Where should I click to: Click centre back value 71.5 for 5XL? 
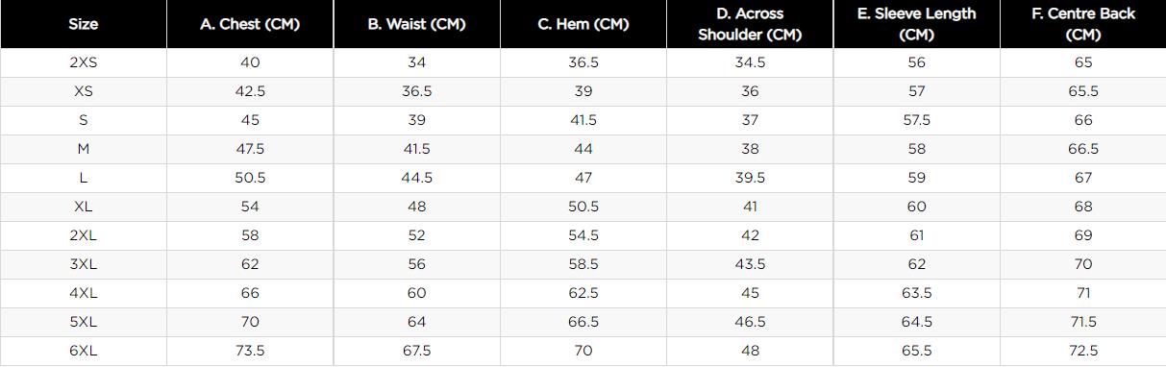[x=1083, y=322]
